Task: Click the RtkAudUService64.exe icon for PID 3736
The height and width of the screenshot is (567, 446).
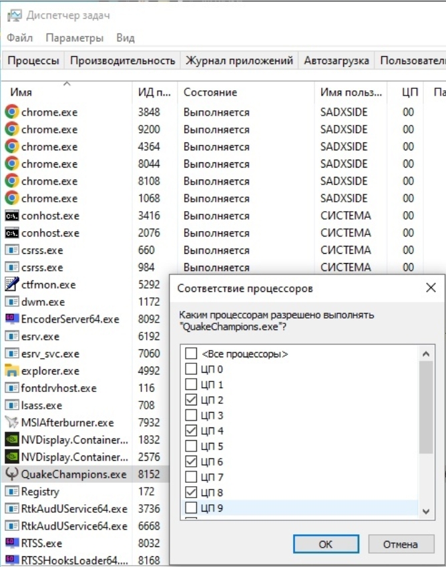Action: point(11,508)
